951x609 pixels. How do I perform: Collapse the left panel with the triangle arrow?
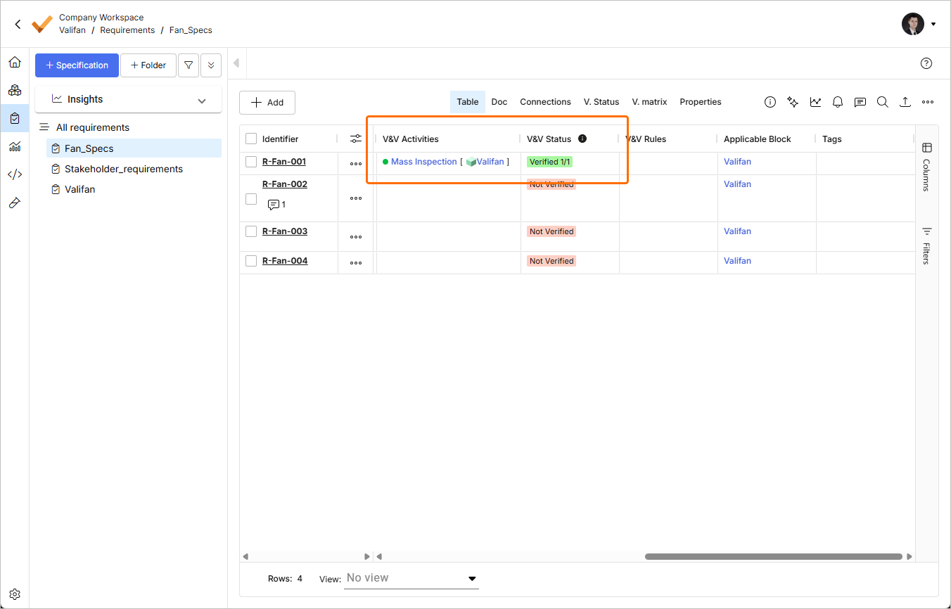pyautogui.click(x=236, y=63)
